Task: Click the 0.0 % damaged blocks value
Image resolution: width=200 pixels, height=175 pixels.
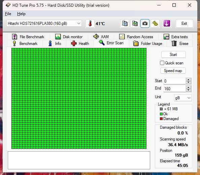Action: coord(182,133)
